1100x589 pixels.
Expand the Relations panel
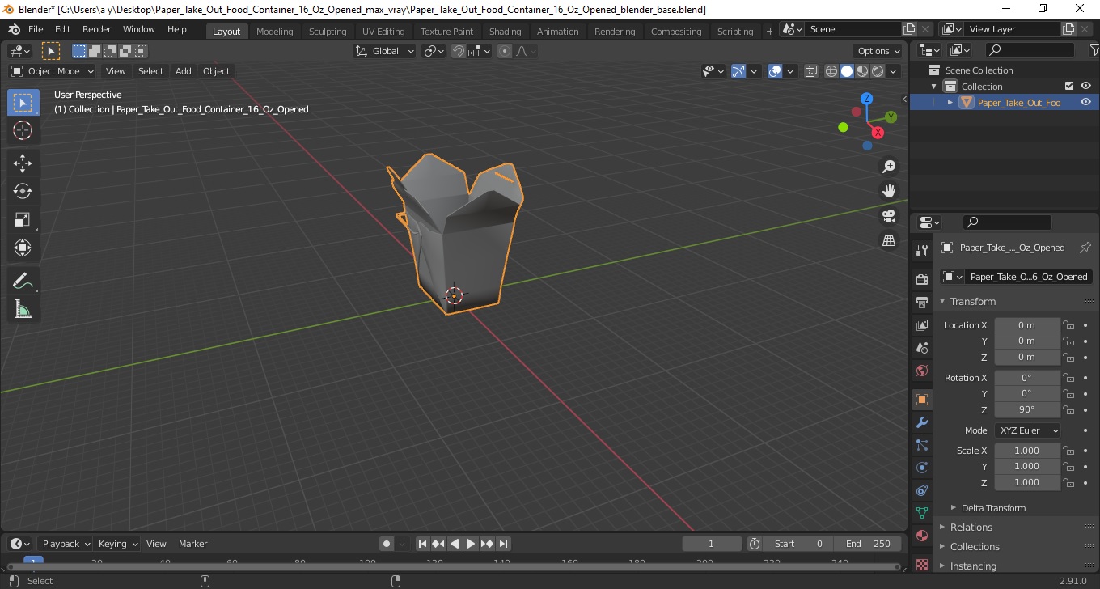(x=971, y=527)
